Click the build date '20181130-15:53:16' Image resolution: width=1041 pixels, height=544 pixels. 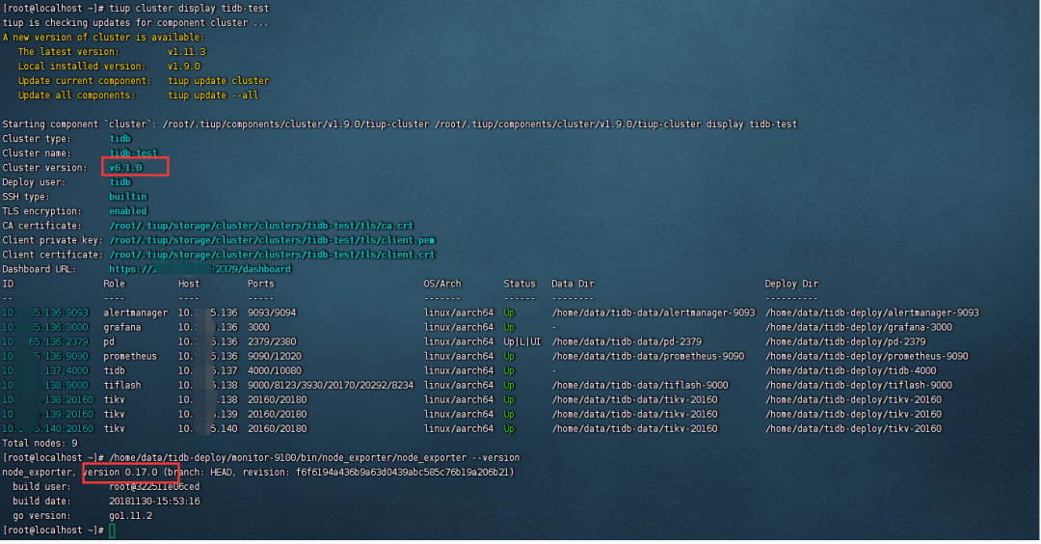pyautogui.click(x=154, y=502)
